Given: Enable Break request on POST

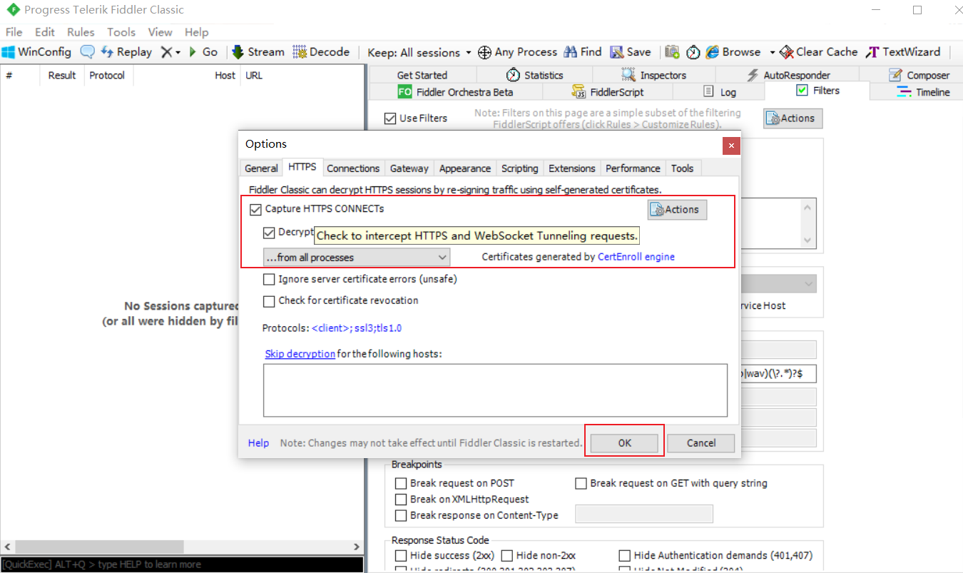Looking at the screenshot, I should coord(402,484).
